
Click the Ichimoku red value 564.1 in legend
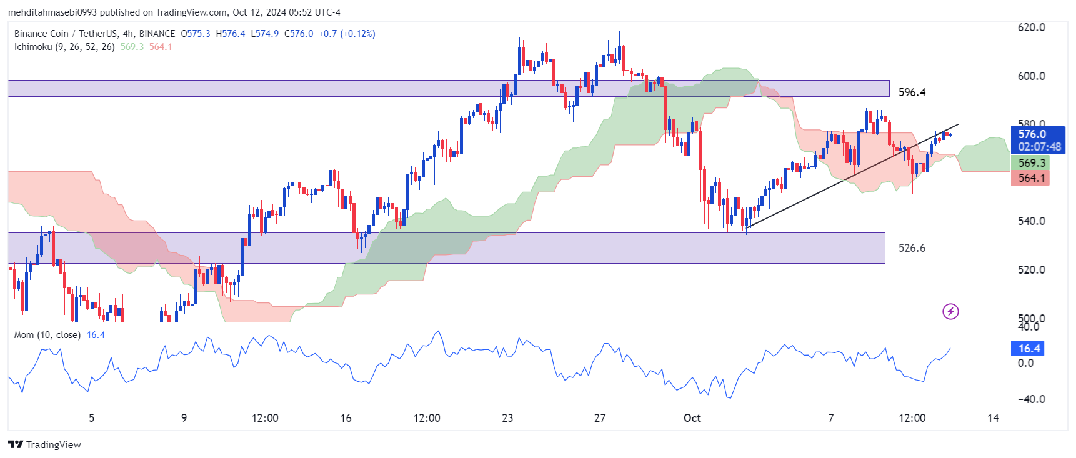161,47
